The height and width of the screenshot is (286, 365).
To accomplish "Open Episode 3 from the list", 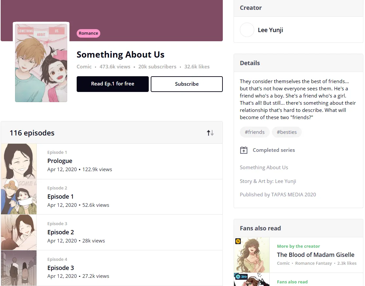I will [61, 268].
